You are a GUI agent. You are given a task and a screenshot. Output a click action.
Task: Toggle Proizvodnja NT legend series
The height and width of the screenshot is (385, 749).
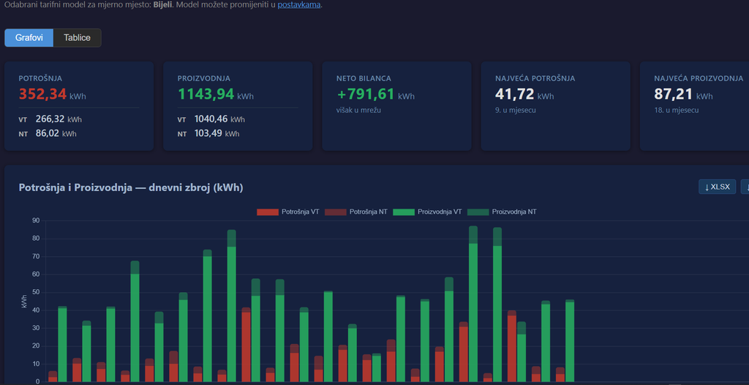502,212
